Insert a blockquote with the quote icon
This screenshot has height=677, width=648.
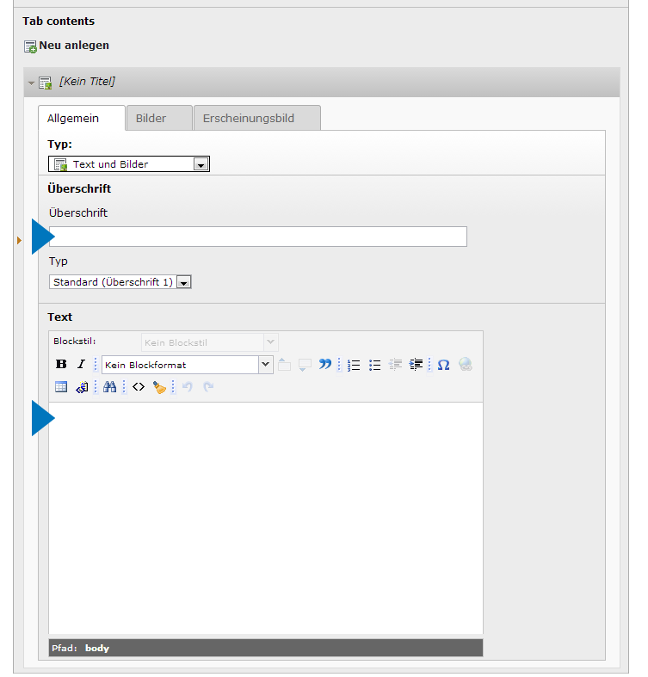pyautogui.click(x=324, y=365)
